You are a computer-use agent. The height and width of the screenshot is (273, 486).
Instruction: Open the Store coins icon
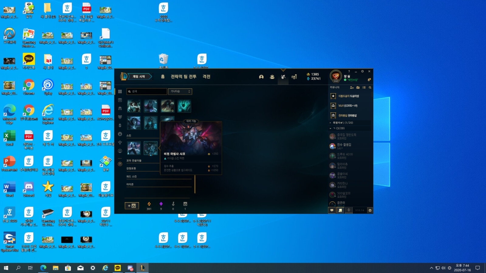pos(294,77)
